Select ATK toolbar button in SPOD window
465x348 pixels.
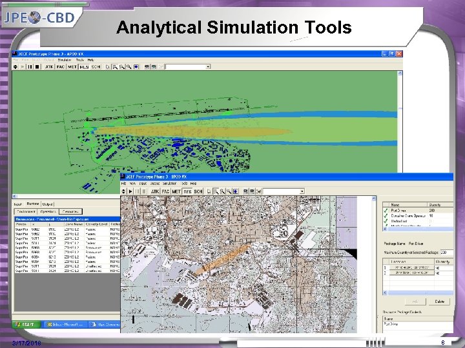click(155, 191)
